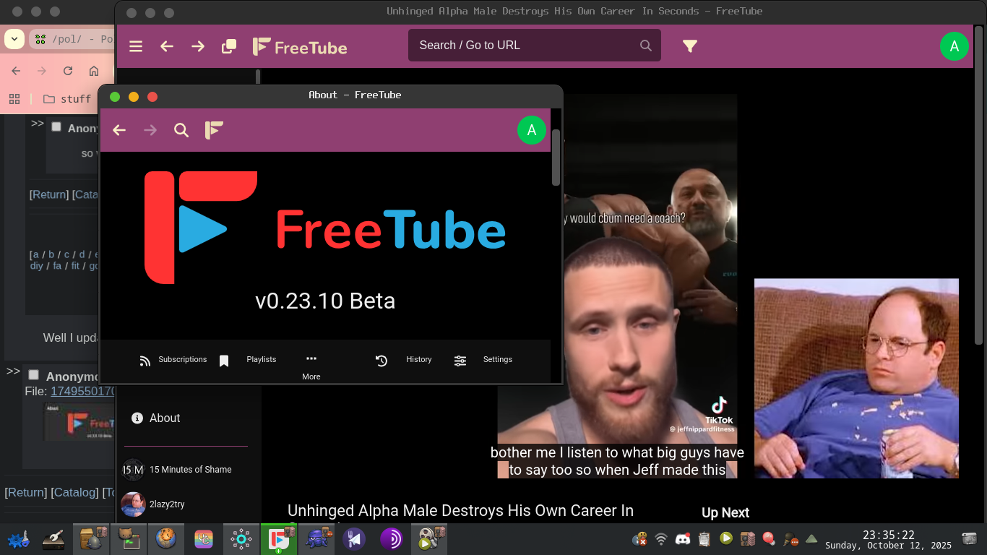The height and width of the screenshot is (555, 987).
Task: Open the hamburger menu in main FreeTube window
Action: coord(136,46)
